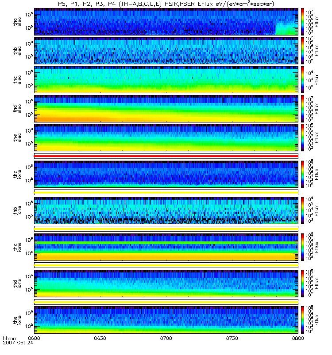
Task: Click the the elec Eflux color bar
Action: (303, 138)
